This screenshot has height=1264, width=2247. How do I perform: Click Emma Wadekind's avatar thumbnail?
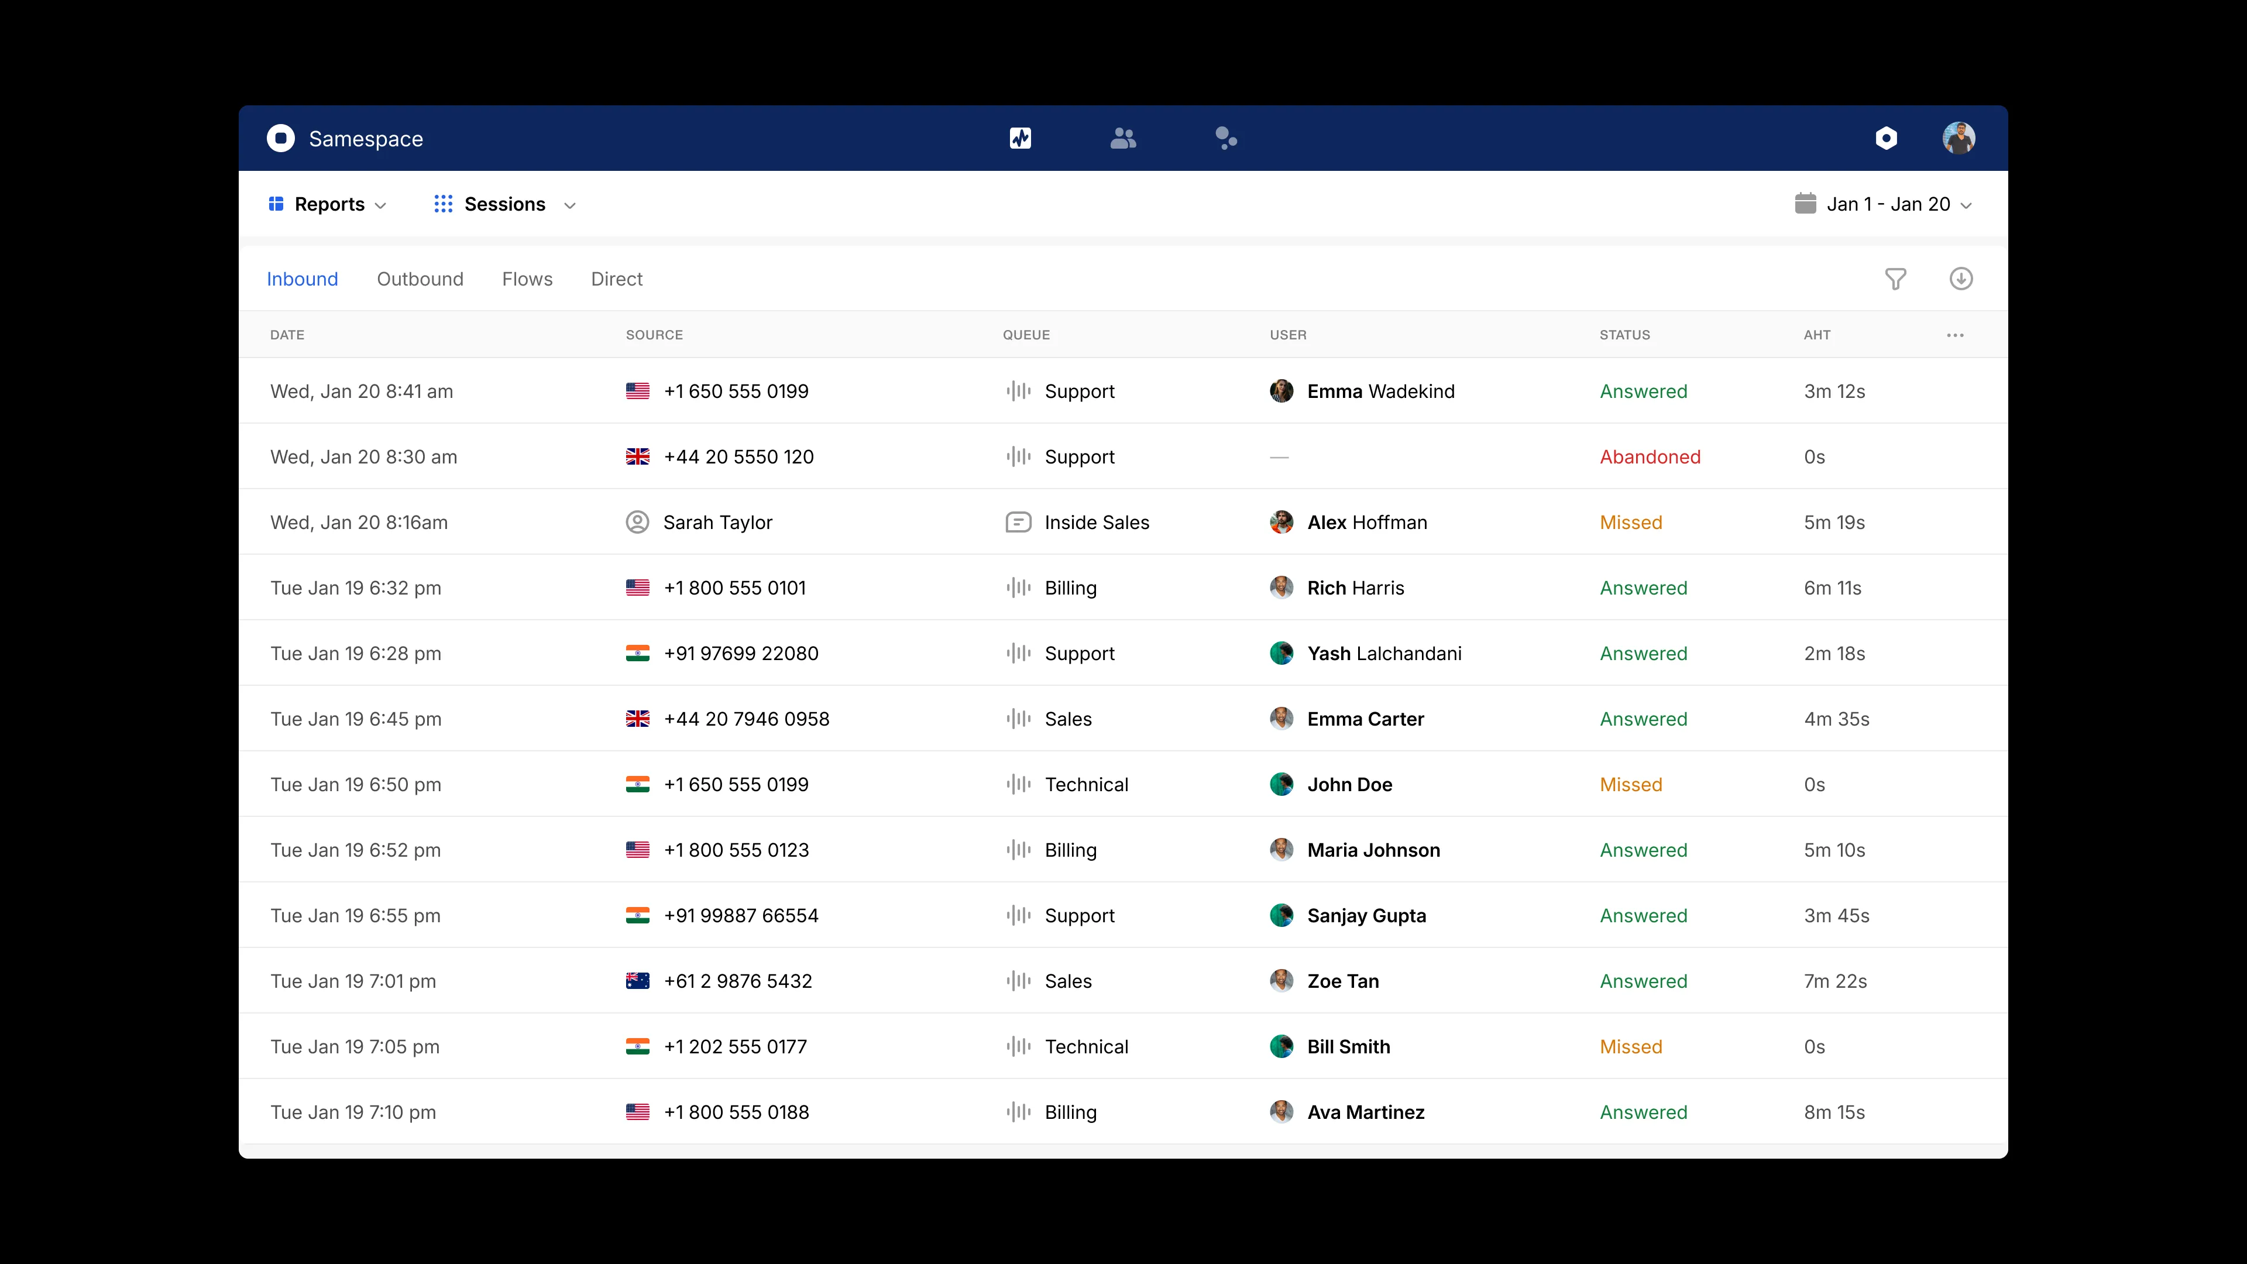point(1282,391)
